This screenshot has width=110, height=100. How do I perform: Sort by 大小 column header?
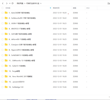click(x=88, y=8)
